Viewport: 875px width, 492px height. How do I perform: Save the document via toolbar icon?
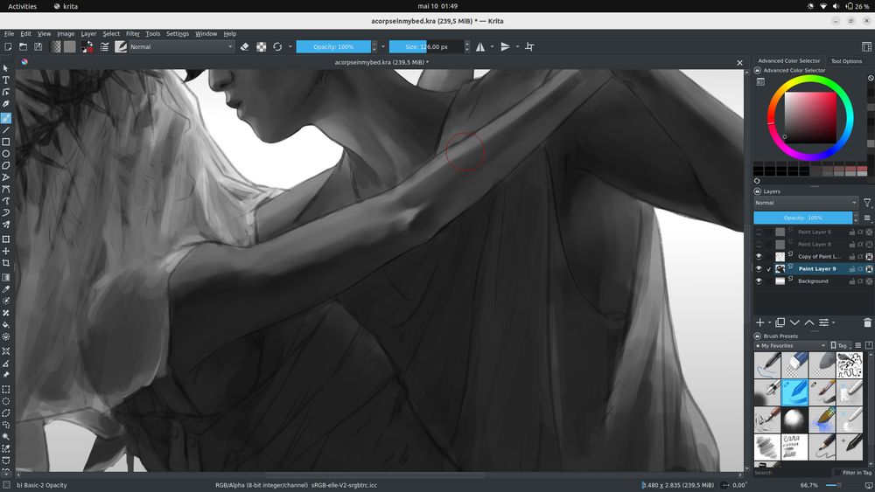[38, 47]
